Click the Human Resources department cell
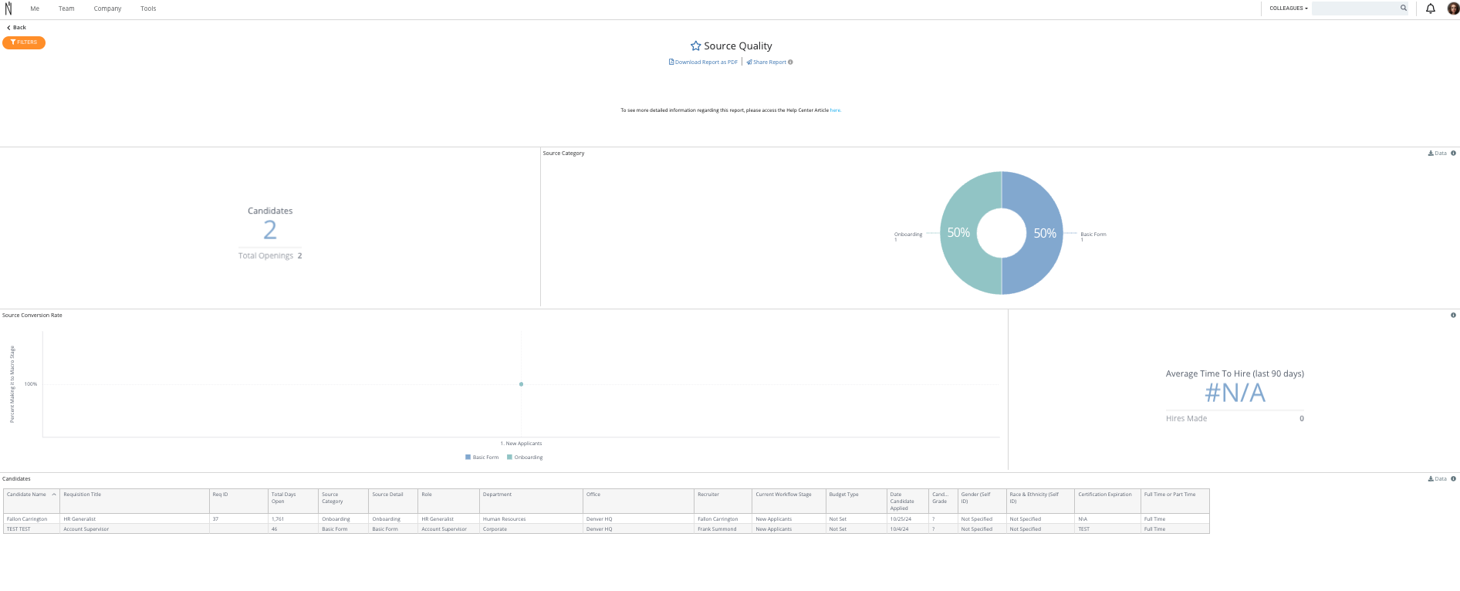This screenshot has width=1460, height=591. pos(531,519)
